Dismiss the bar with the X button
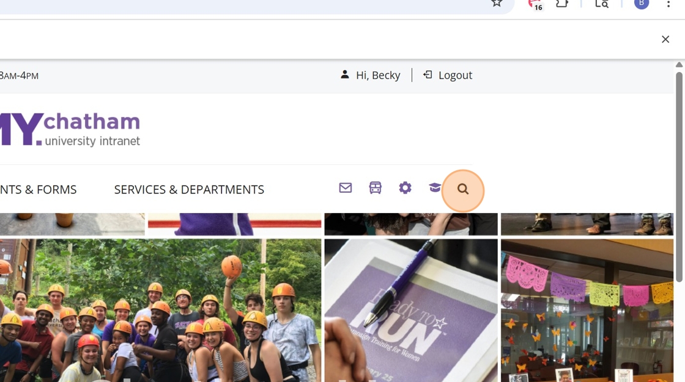685x382 pixels. (665, 39)
